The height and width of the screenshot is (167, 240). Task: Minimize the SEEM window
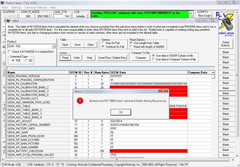point(199,20)
